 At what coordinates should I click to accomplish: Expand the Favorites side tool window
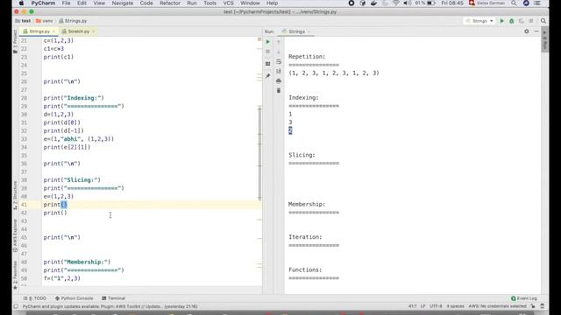click(x=15, y=275)
